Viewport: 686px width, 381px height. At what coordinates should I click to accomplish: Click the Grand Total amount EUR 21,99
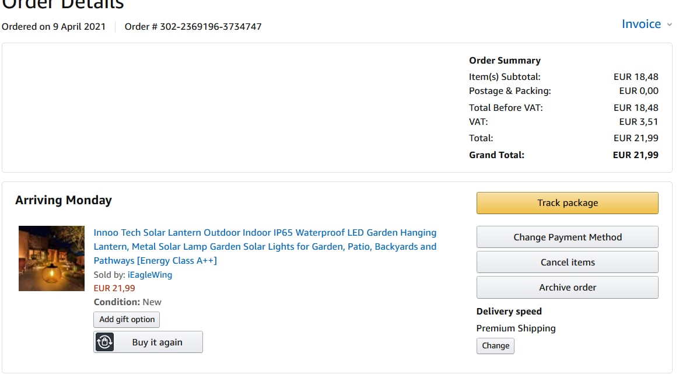coord(635,155)
